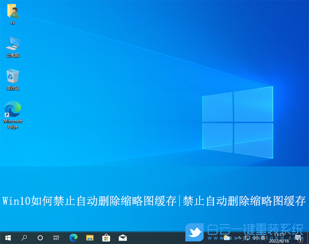
Task: Open the volume speaker tray icon
Action: tap(255, 238)
